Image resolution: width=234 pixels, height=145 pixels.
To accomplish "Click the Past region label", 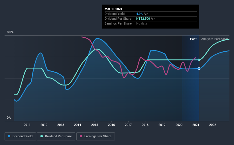I will click(x=193, y=39).
